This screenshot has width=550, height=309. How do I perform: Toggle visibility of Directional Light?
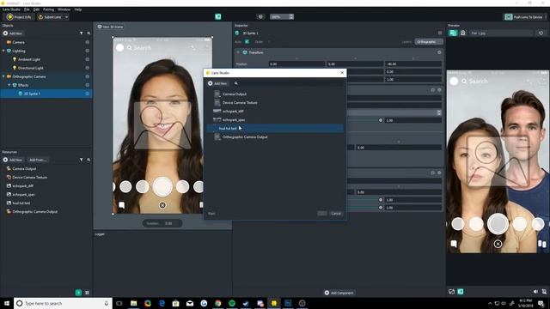88,68
